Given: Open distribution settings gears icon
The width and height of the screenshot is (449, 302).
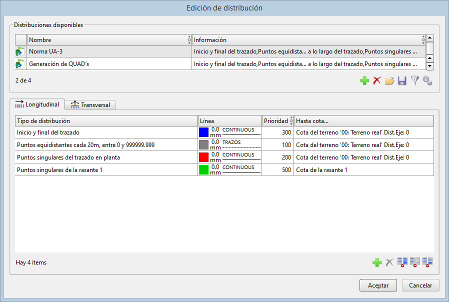Looking at the screenshot, I should 427,80.
